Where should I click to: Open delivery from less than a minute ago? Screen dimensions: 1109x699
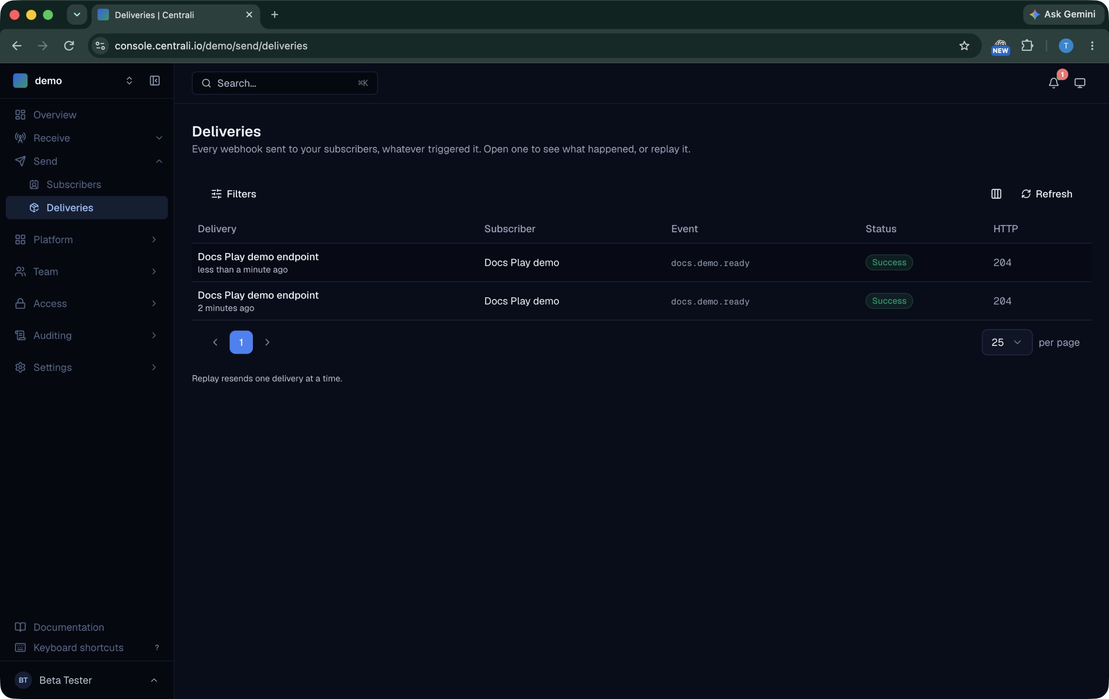(x=641, y=262)
